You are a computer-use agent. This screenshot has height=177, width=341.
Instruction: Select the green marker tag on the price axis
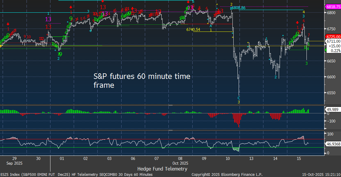[x=326, y=51]
